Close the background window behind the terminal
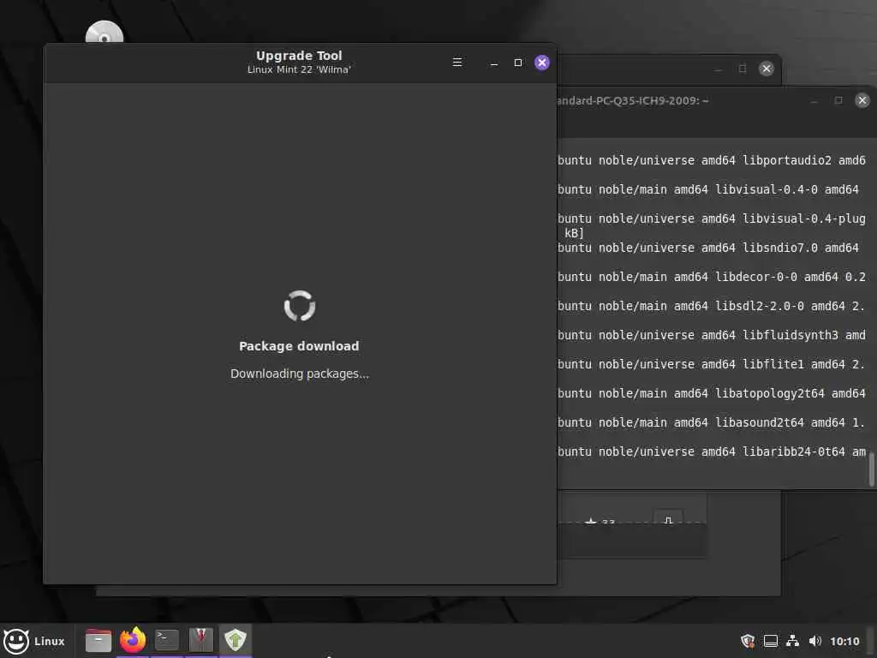 tap(767, 69)
